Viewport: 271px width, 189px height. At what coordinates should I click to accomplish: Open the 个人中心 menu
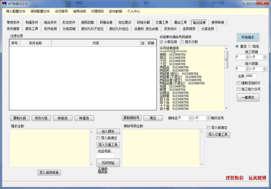click(133, 11)
